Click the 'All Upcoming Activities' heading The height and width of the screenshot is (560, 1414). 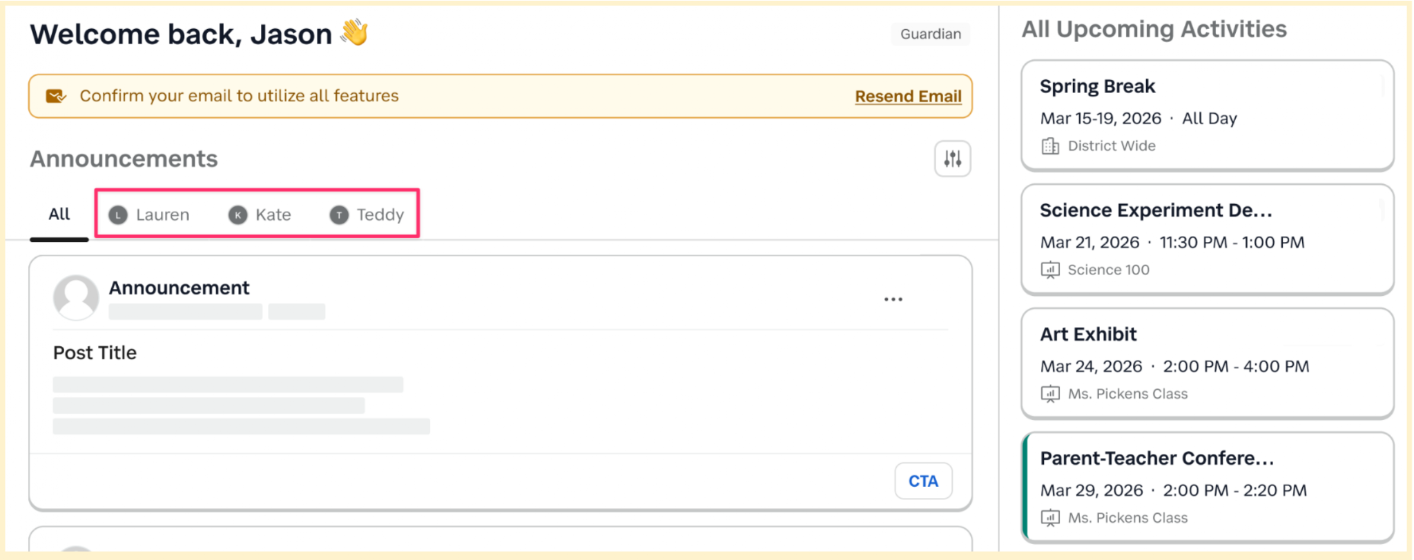pos(1154,29)
